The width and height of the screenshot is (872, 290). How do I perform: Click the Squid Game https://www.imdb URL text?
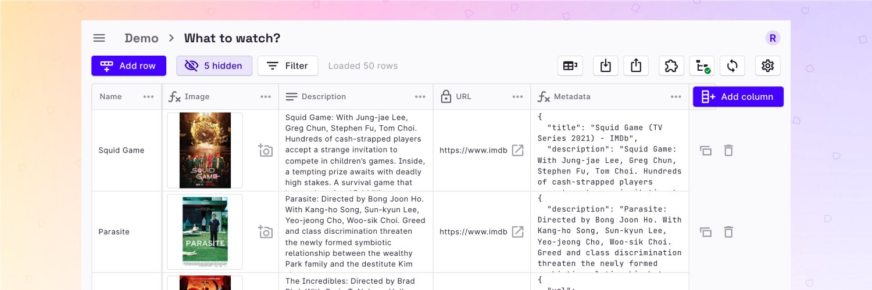[x=473, y=150]
